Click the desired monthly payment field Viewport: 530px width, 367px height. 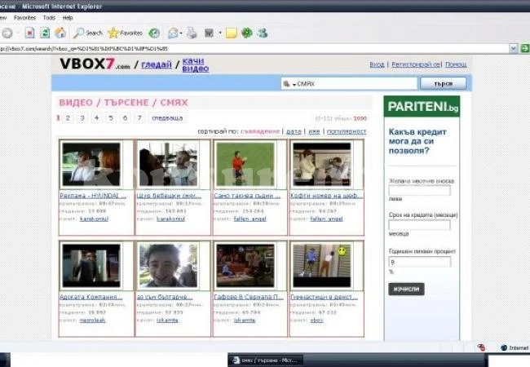pyautogui.click(x=419, y=191)
